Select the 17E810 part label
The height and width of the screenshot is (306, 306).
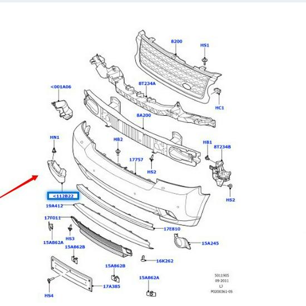pyautogui.click(x=172, y=229)
